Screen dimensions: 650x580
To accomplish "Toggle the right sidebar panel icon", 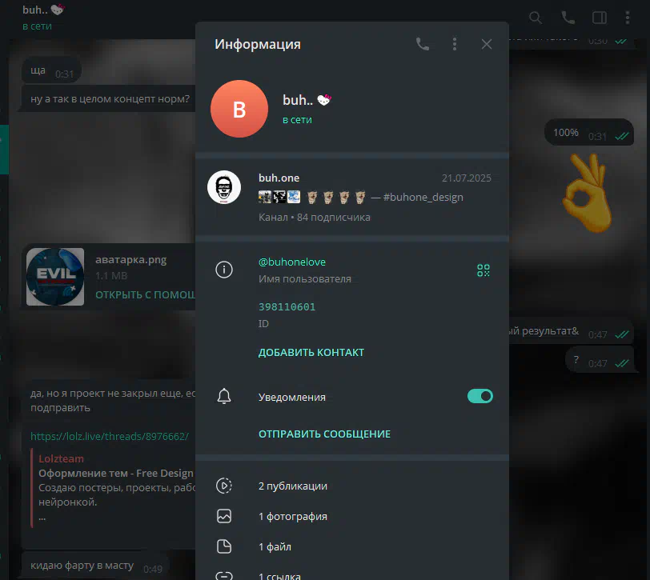I will (x=599, y=18).
